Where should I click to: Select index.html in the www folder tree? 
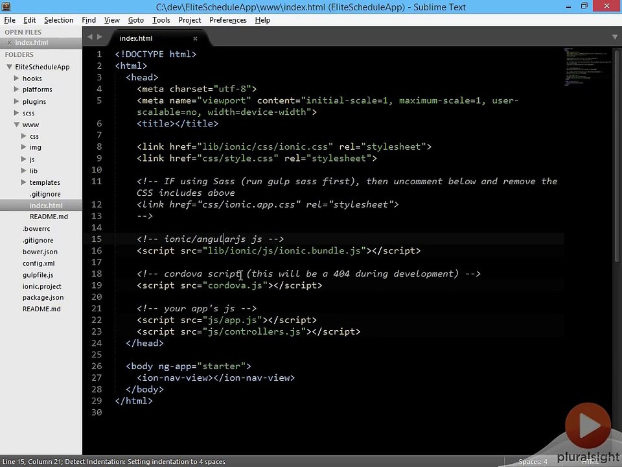(46, 206)
